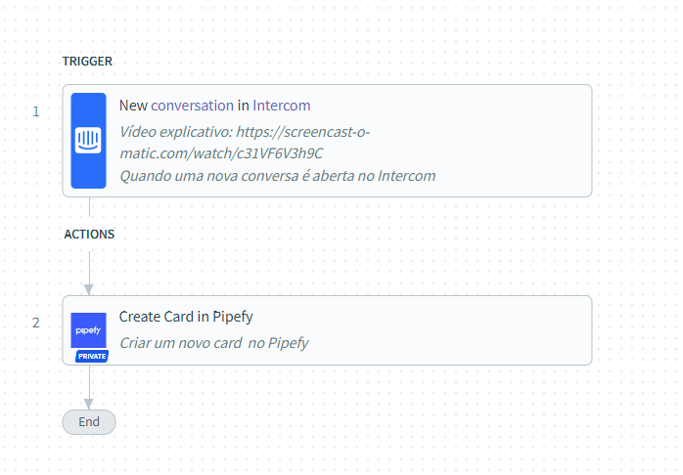Click 'Criar um novo card no Pipefy' description
The width and height of the screenshot is (683, 475).
214,343
